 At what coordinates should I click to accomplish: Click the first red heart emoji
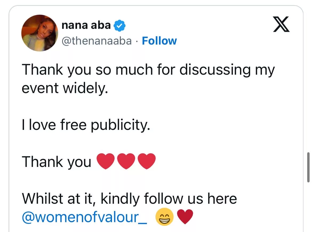[x=106, y=162]
